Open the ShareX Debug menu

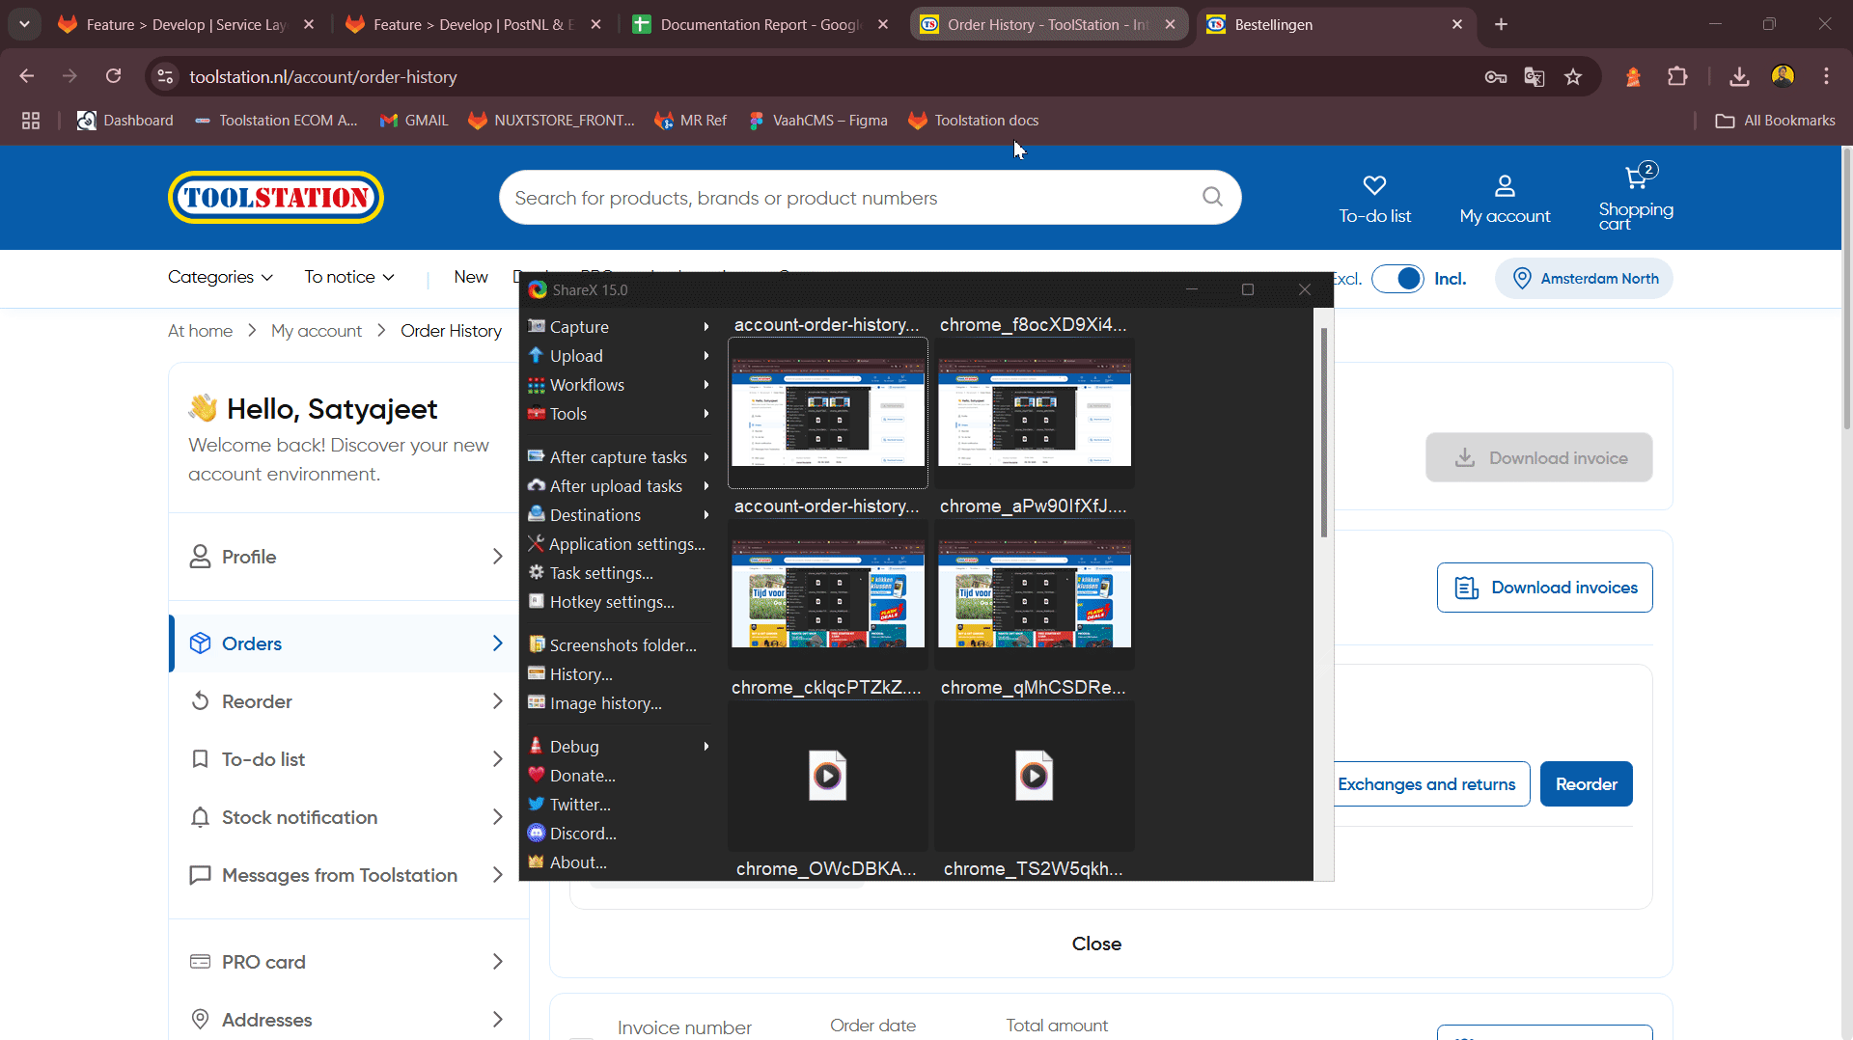tap(573, 746)
